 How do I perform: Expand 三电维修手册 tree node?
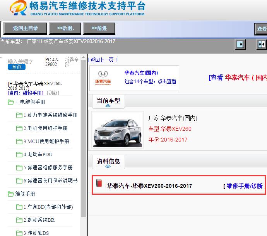(x=30, y=102)
